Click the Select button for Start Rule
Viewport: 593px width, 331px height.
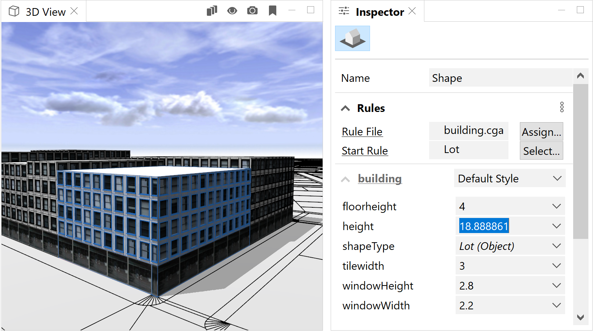(541, 150)
